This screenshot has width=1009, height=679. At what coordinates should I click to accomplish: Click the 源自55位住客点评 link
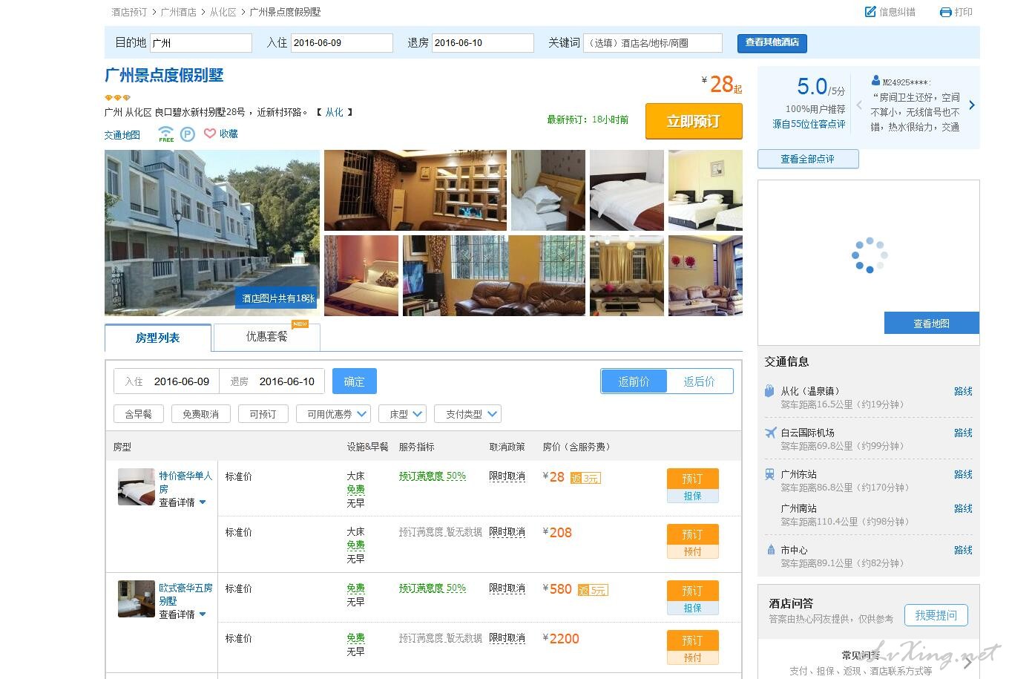pos(809,124)
